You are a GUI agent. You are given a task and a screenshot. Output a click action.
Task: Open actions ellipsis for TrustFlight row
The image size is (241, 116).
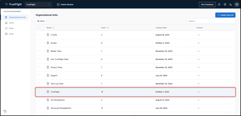(x=198, y=92)
